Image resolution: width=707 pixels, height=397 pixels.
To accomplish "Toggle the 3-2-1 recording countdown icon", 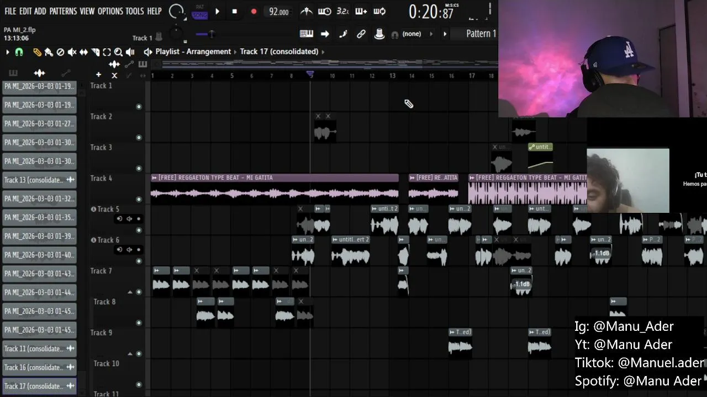I will [x=342, y=11].
